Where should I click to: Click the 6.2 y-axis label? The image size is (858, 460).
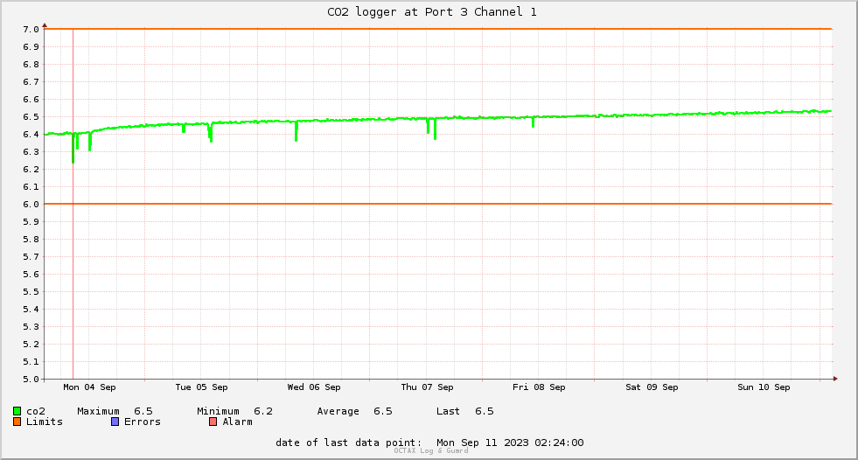31,170
